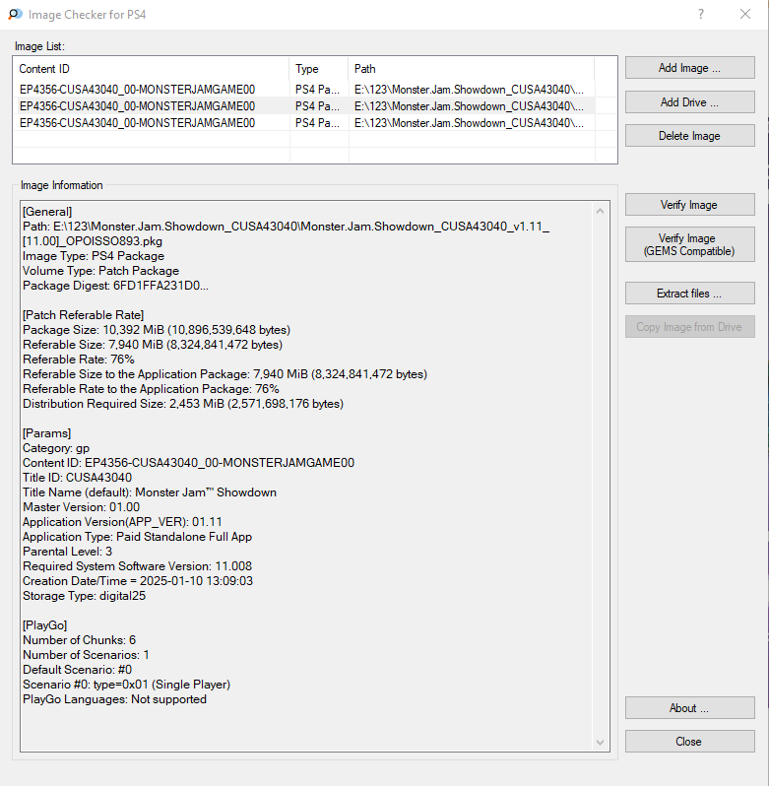Click the Package Digest line
The height and width of the screenshot is (786, 769).
click(x=116, y=286)
